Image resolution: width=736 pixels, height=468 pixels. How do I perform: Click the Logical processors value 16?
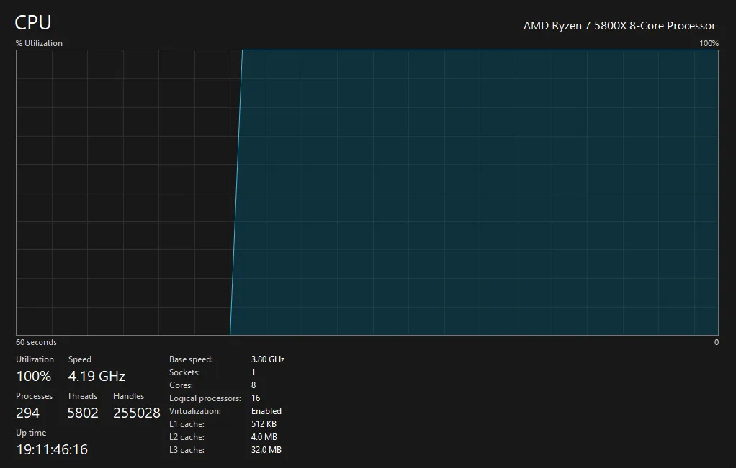(x=256, y=398)
